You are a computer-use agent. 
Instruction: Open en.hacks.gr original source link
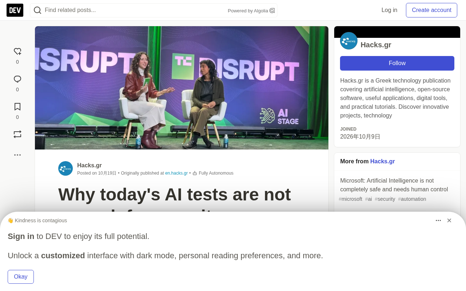pyautogui.click(x=177, y=173)
